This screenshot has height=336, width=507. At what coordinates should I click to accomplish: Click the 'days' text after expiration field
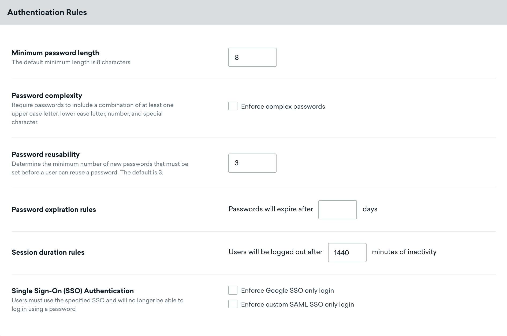[x=370, y=209]
